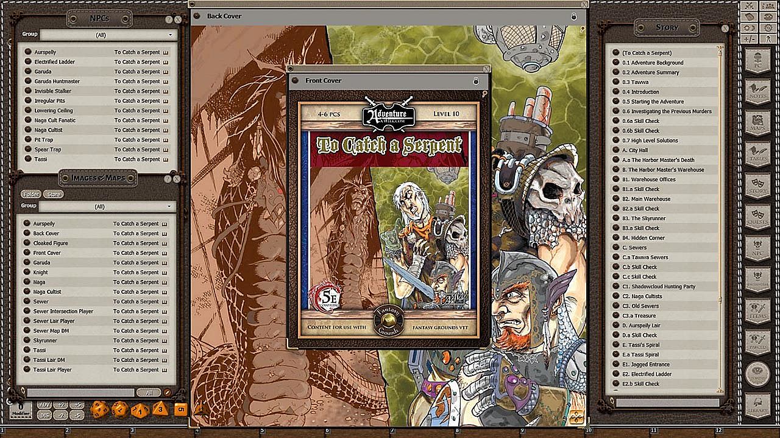Image resolution: width=780 pixels, height=438 pixels.
Task: Click the Story panel search field
Action: [667, 402]
